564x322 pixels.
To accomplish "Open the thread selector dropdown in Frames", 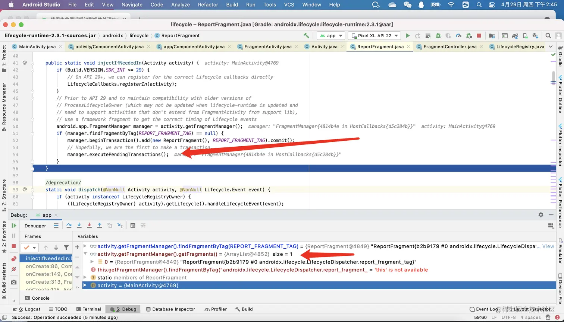I will click(29, 248).
